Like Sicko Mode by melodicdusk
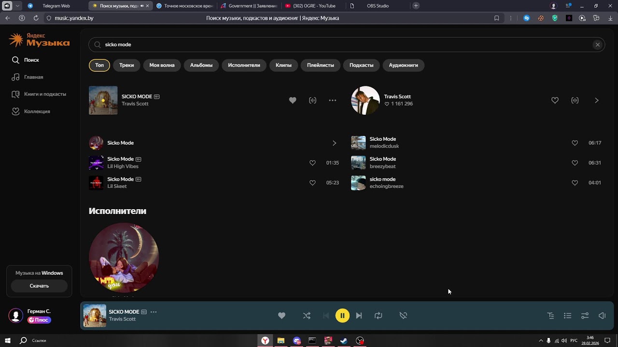 [x=575, y=143]
